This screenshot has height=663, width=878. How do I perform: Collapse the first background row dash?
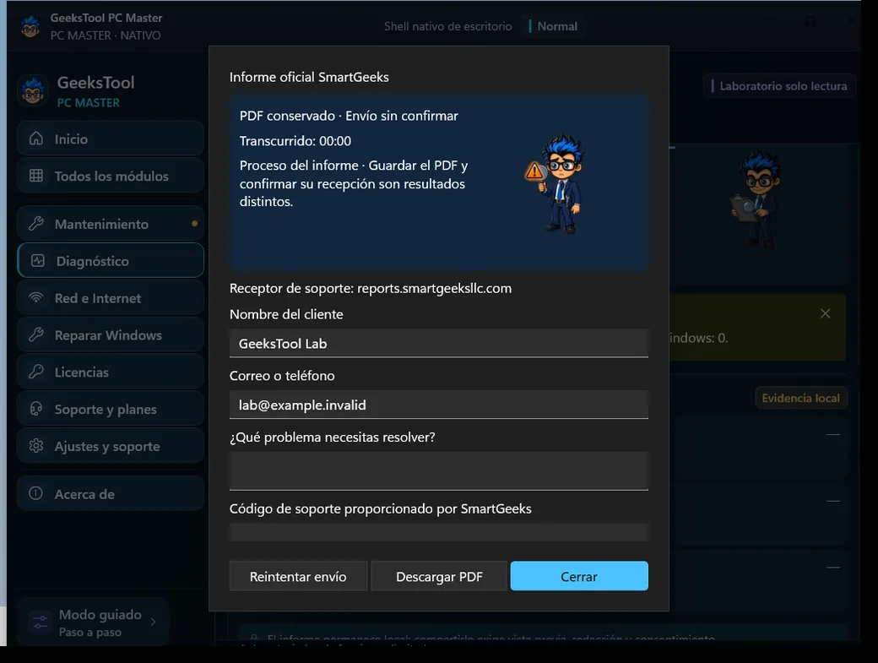833,434
